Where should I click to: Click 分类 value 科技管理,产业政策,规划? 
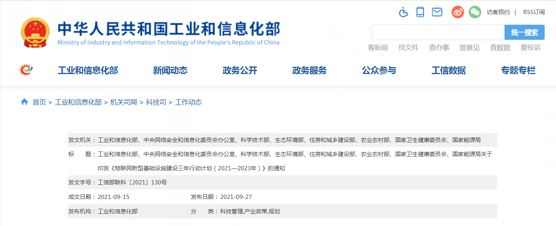pyautogui.click(x=250, y=211)
